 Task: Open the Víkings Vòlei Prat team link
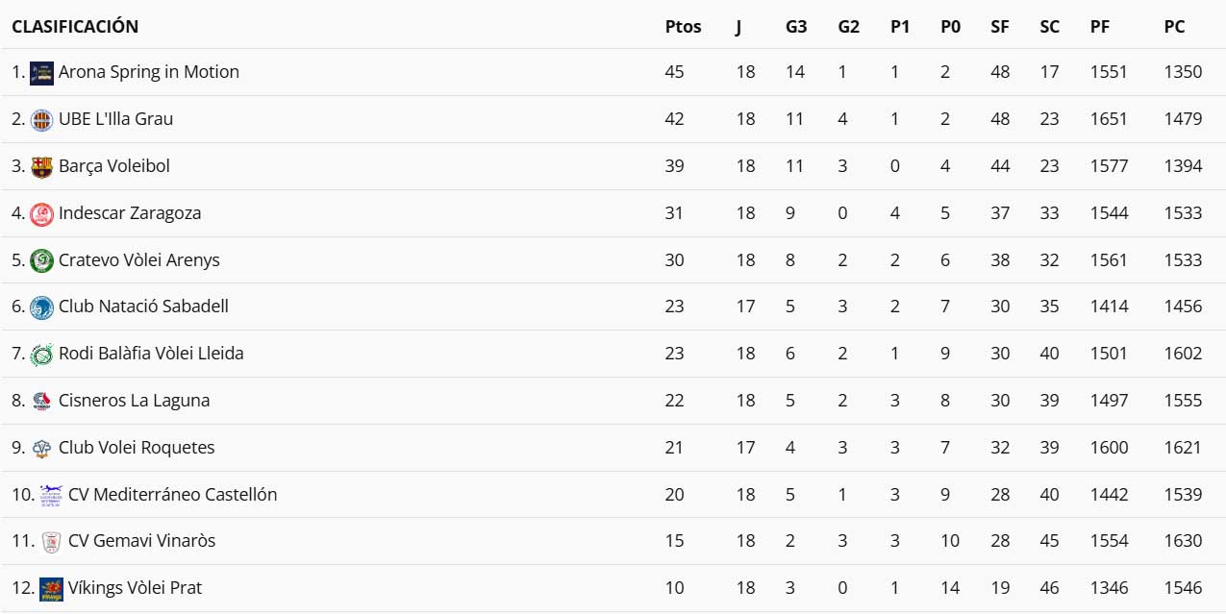pyautogui.click(x=135, y=588)
